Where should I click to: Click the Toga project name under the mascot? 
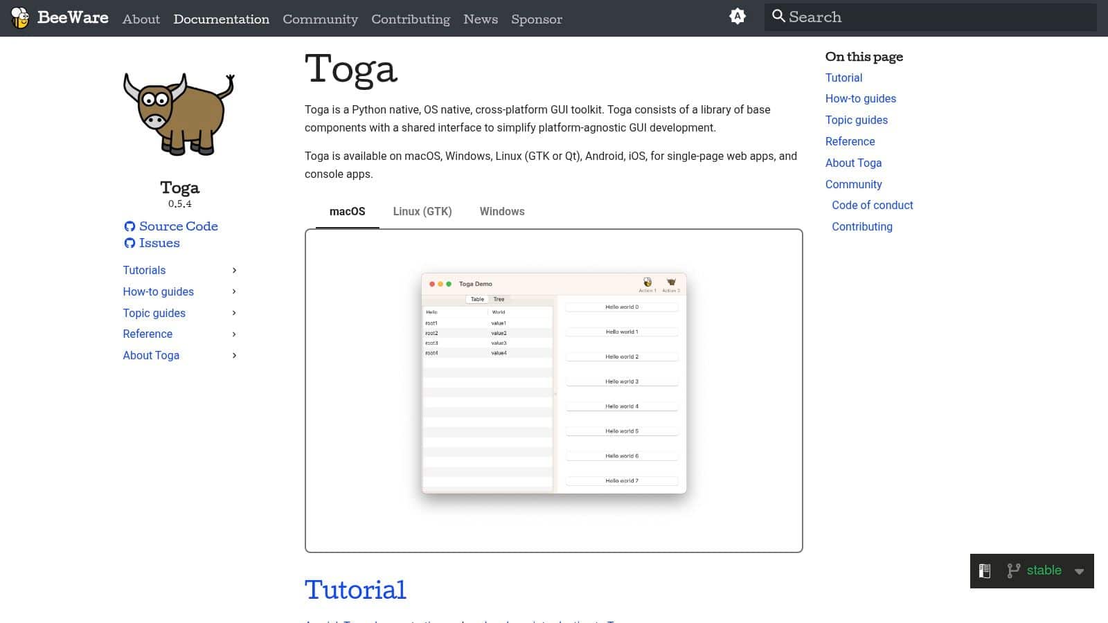click(179, 188)
